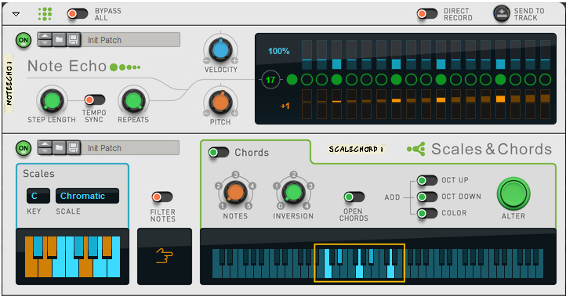Click the Chords tab toggle
This screenshot has height=296, width=566.
tap(219, 153)
